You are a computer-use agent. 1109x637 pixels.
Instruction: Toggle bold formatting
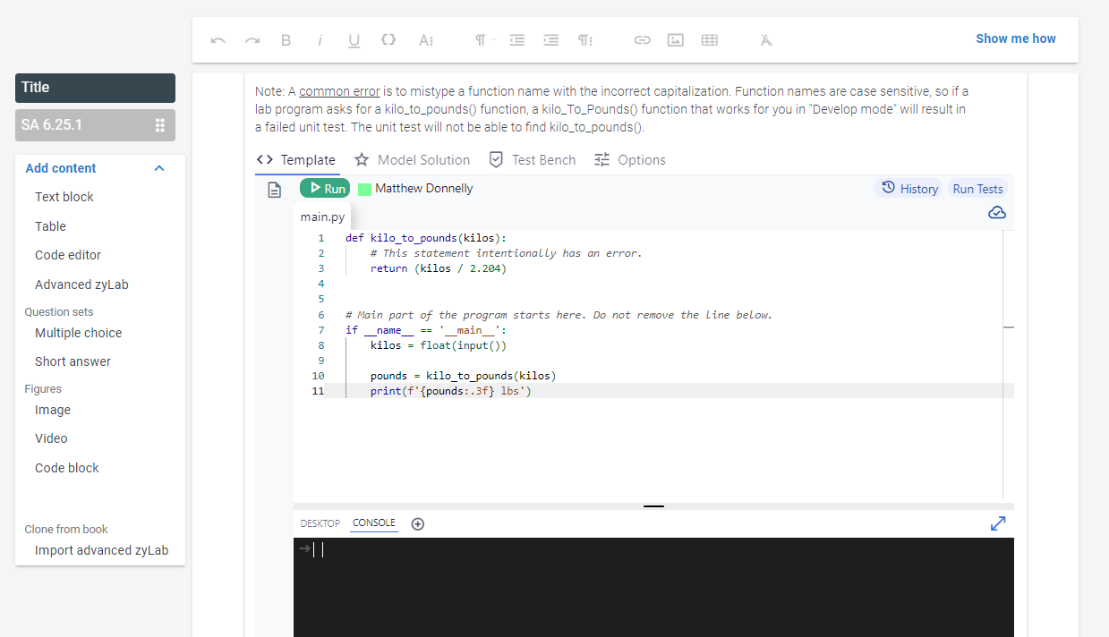(286, 40)
